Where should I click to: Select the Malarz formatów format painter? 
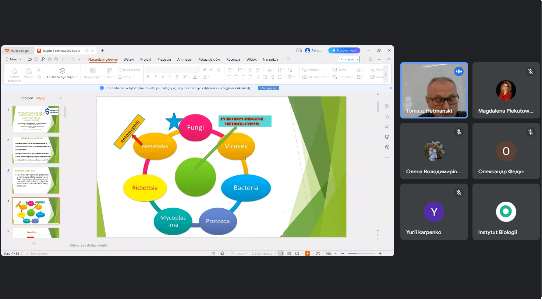tap(14, 75)
